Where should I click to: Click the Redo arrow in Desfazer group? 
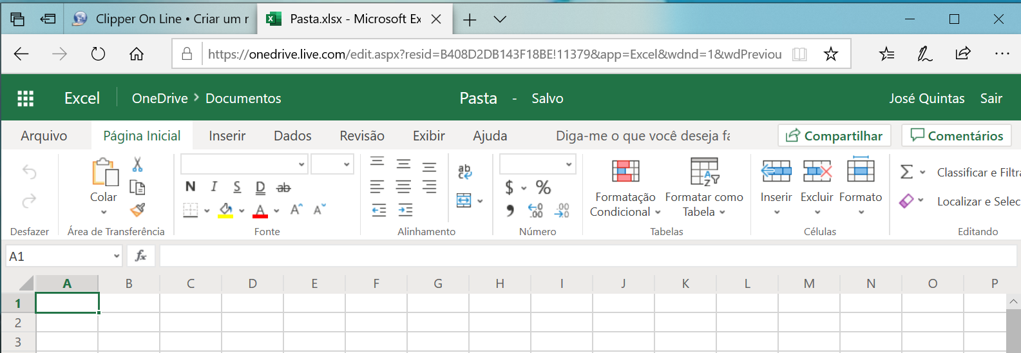pyautogui.click(x=30, y=202)
